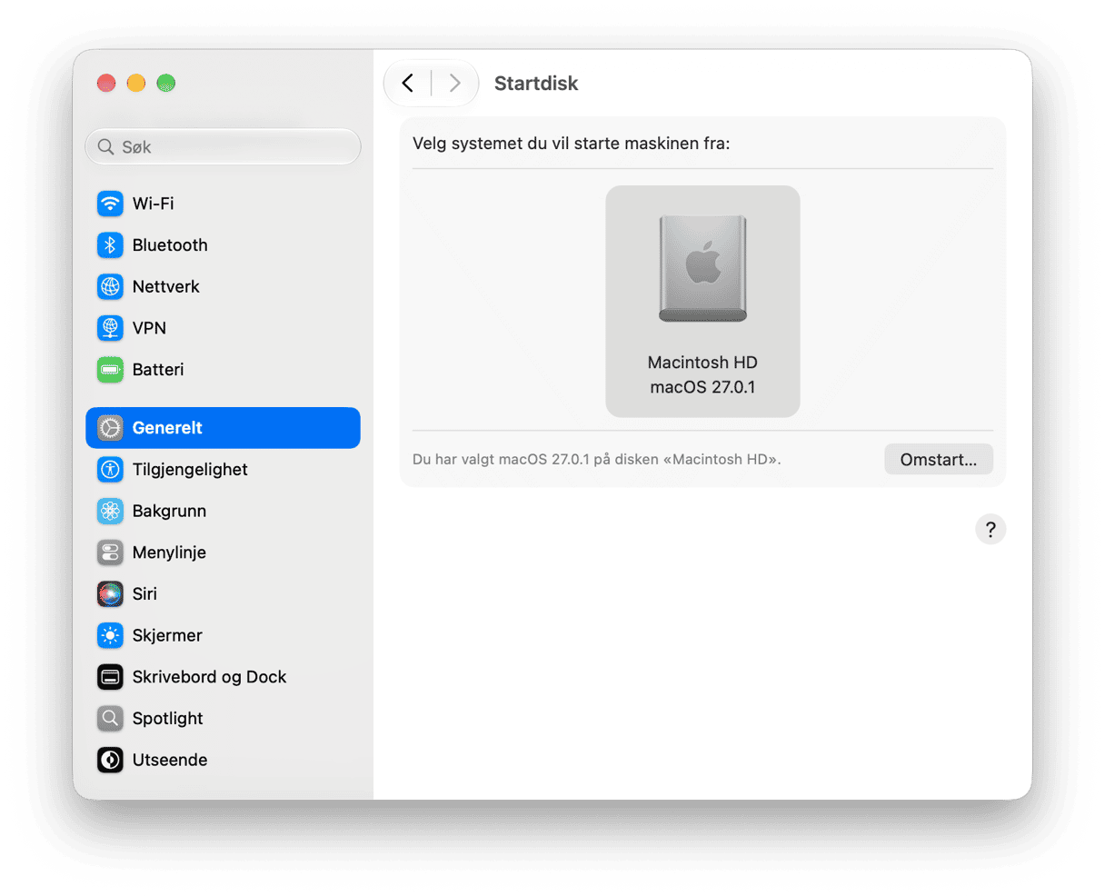1105x896 pixels.
Task: Click the "macOS 27.0.1" label under the disk
Action: click(702, 387)
